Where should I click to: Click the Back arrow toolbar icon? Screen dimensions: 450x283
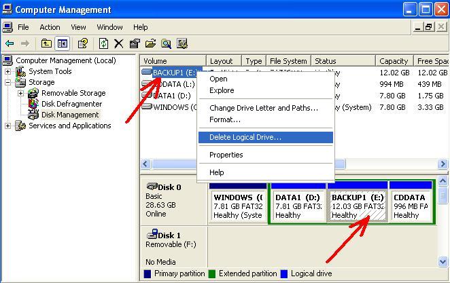[x=10, y=43]
